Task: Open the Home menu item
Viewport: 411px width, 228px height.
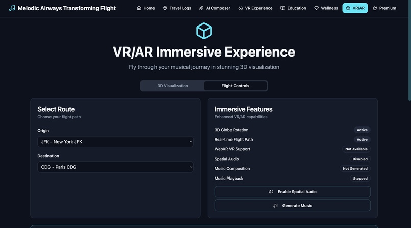Action: coord(146,8)
